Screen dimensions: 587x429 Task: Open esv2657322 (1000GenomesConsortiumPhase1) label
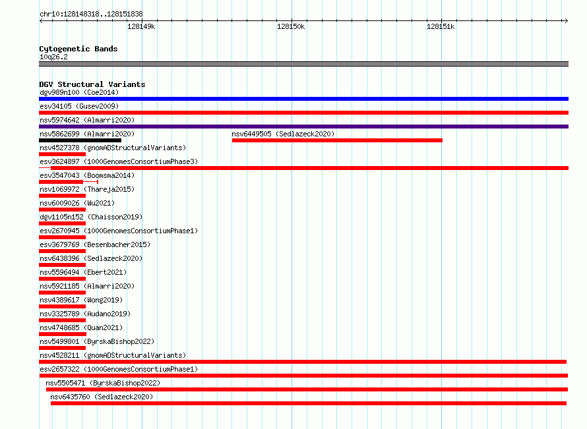point(119,369)
